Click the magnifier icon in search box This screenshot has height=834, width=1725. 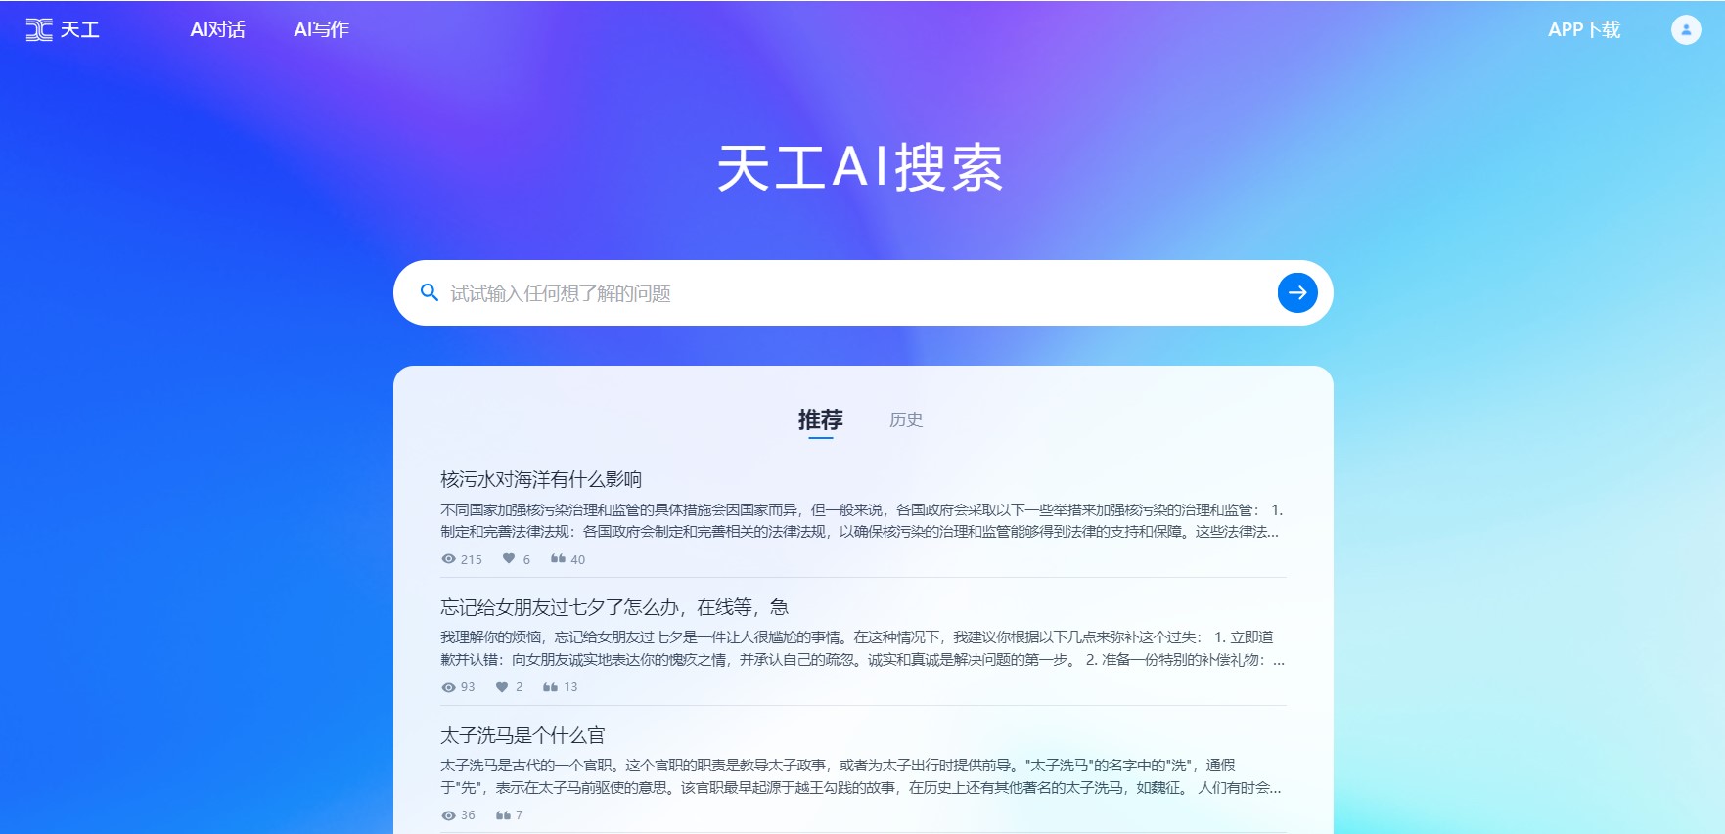(x=429, y=292)
